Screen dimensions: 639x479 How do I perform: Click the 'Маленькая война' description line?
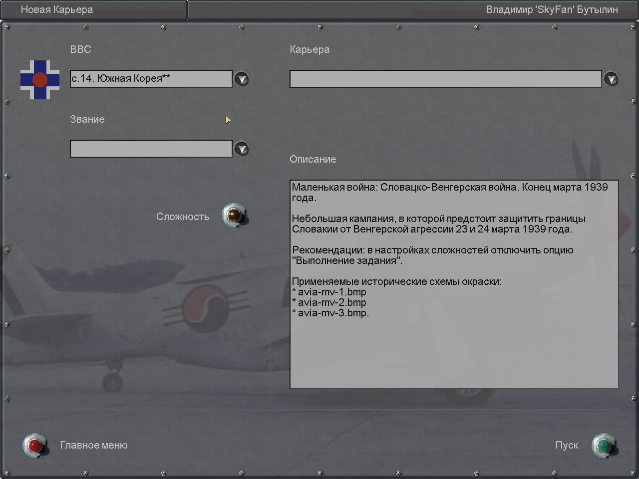(x=450, y=193)
